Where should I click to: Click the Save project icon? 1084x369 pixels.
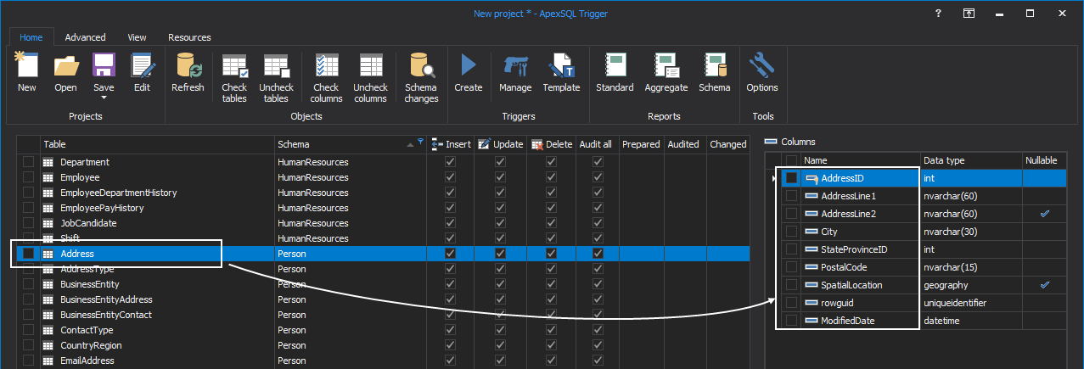click(x=104, y=65)
